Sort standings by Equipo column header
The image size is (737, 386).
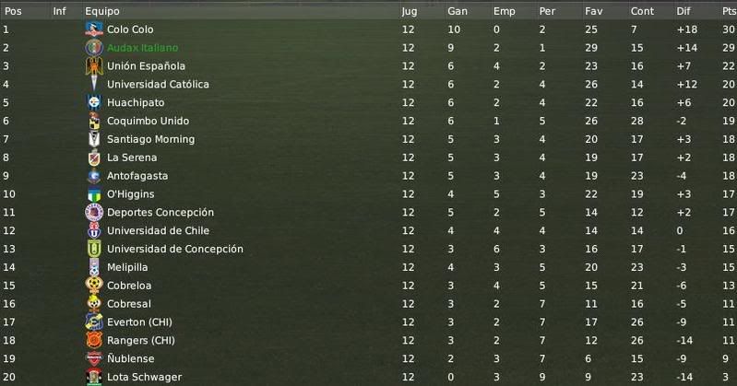[102, 11]
